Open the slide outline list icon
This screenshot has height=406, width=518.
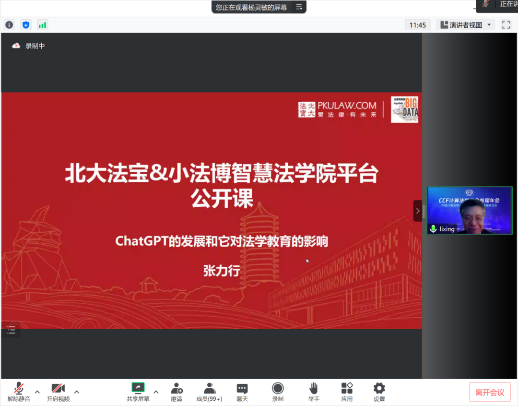(x=11, y=330)
